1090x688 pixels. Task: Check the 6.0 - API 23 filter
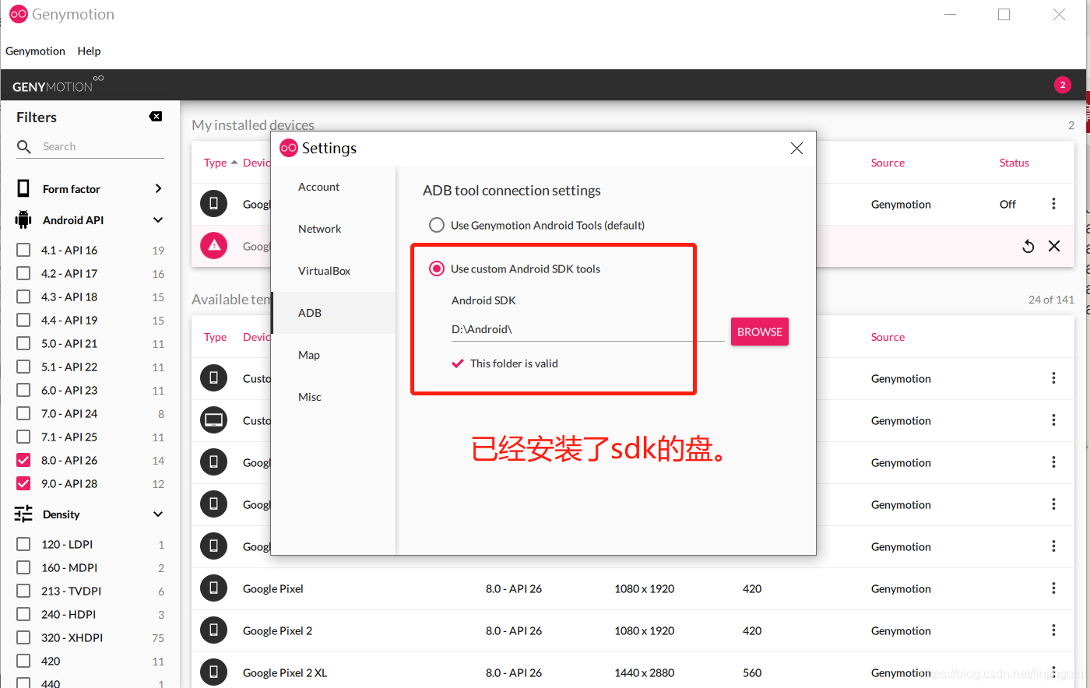(x=23, y=390)
